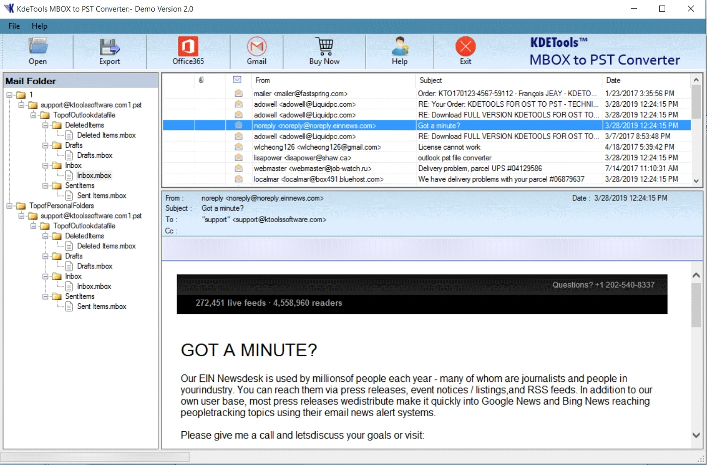This screenshot has height=465, width=707.
Task: Click envelope icon of localmar row
Action: tap(239, 179)
